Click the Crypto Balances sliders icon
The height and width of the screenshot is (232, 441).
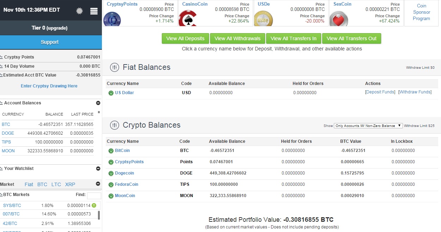click(x=114, y=125)
